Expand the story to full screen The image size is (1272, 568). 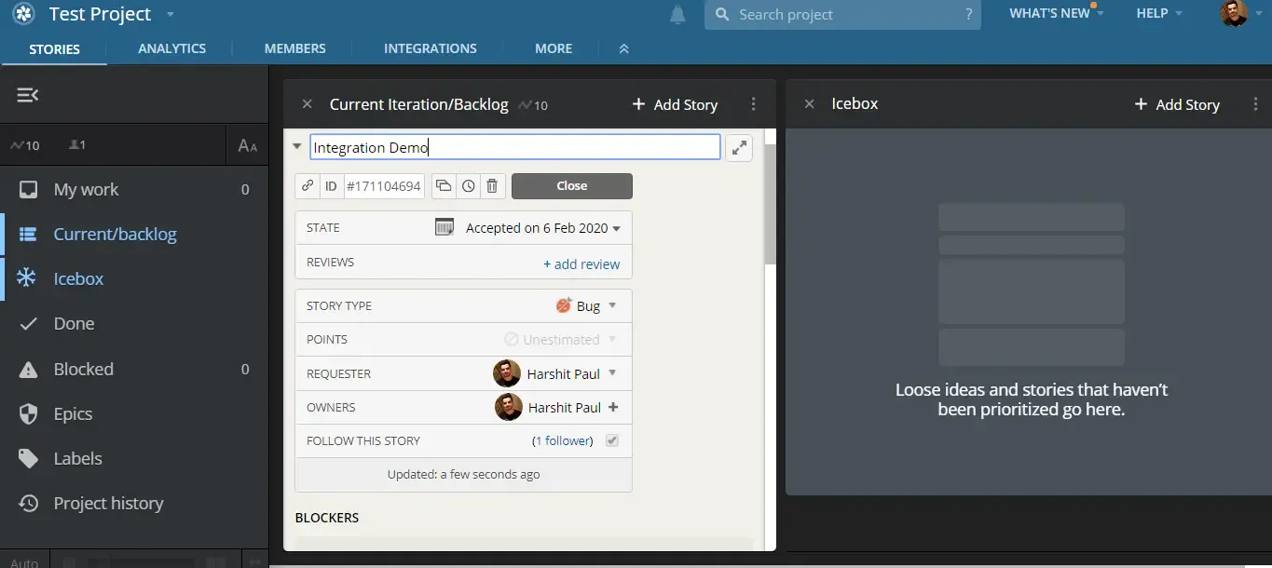(x=739, y=147)
